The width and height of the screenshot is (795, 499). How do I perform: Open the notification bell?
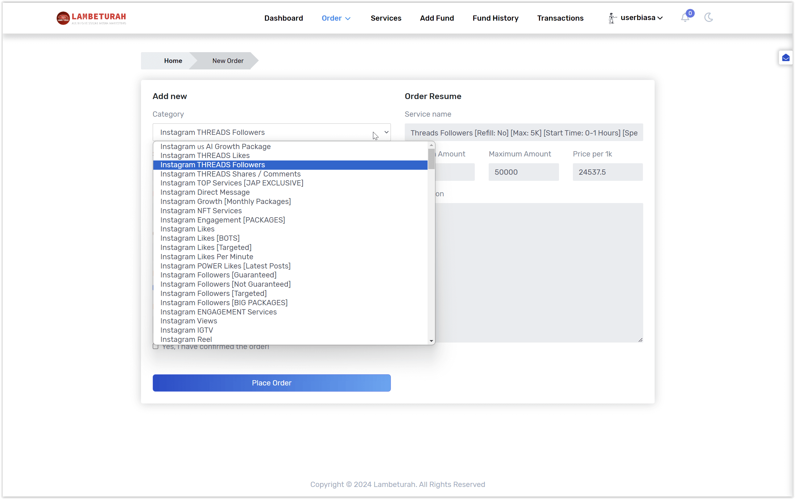click(685, 18)
